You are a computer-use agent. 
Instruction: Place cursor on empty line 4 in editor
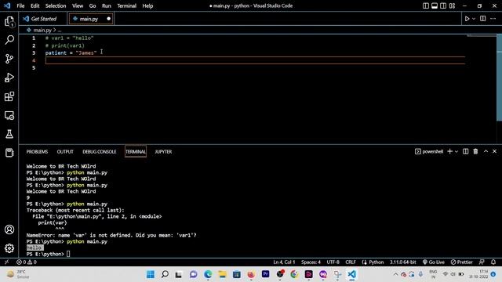click(255, 60)
